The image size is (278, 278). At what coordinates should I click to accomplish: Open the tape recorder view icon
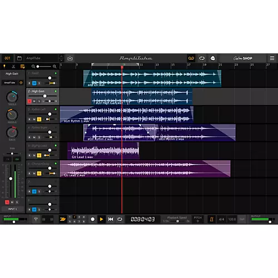pos(191,58)
